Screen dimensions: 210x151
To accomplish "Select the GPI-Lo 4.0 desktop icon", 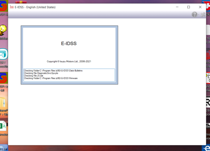I will [4, 78].
